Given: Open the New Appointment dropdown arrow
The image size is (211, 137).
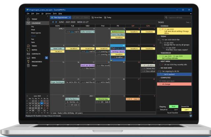Looking at the screenshot, I should (70, 17).
